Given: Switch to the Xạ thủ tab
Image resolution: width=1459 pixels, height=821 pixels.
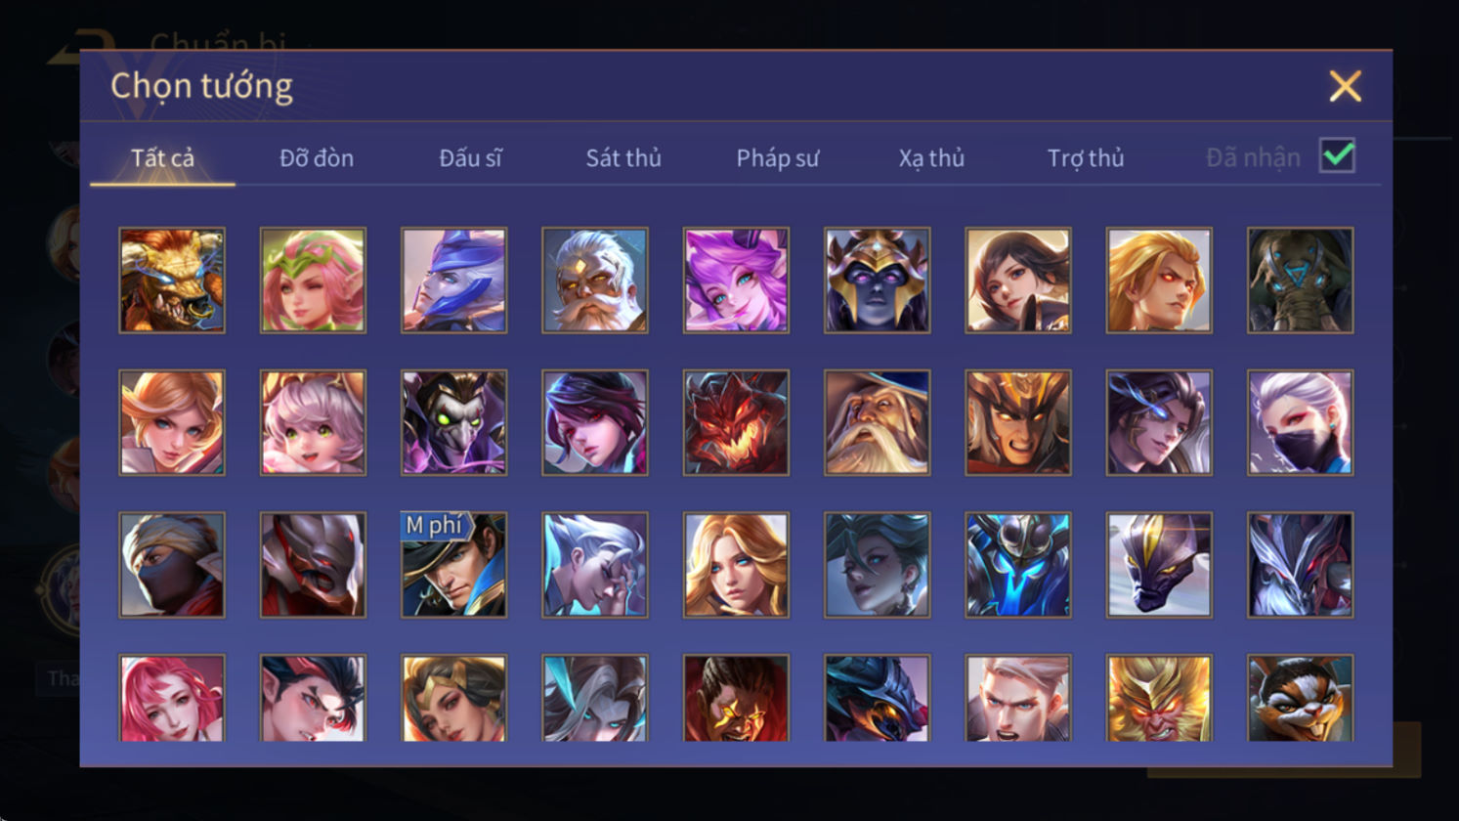Looking at the screenshot, I should click(931, 157).
